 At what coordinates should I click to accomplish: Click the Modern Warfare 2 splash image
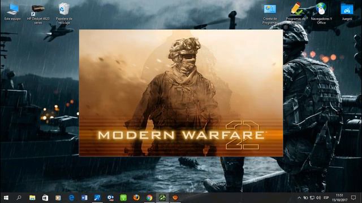point(181,93)
